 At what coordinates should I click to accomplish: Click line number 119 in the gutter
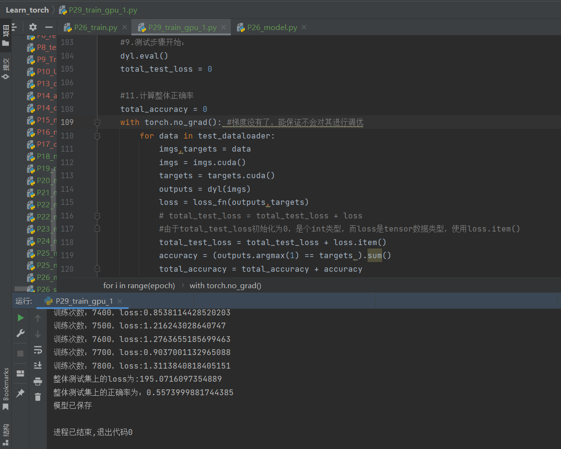[67, 256]
